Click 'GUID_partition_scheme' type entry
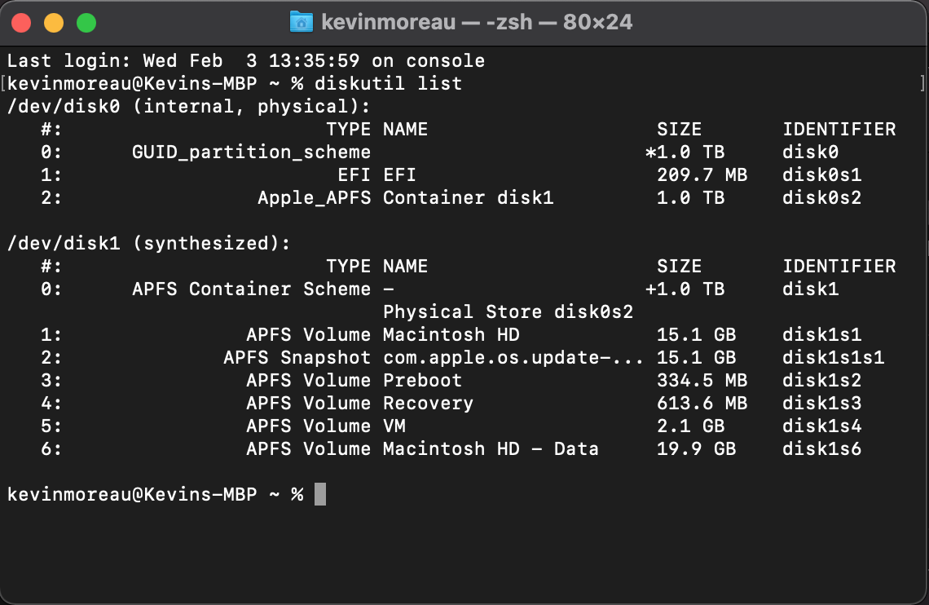The width and height of the screenshot is (929, 605). [251, 152]
